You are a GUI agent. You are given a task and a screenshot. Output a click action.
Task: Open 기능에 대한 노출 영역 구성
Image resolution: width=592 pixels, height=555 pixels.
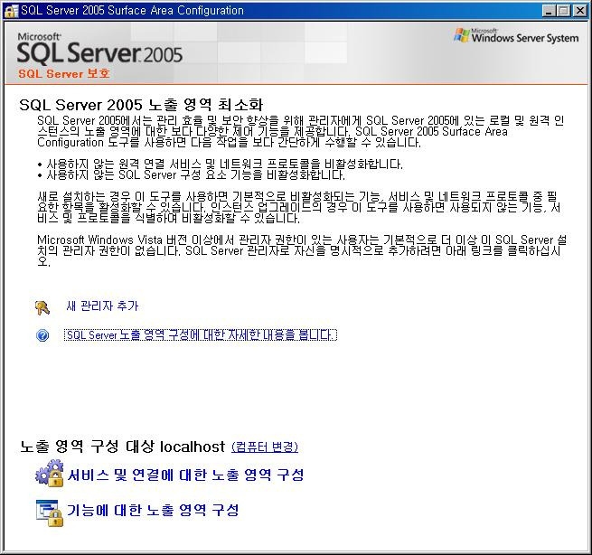click(153, 510)
